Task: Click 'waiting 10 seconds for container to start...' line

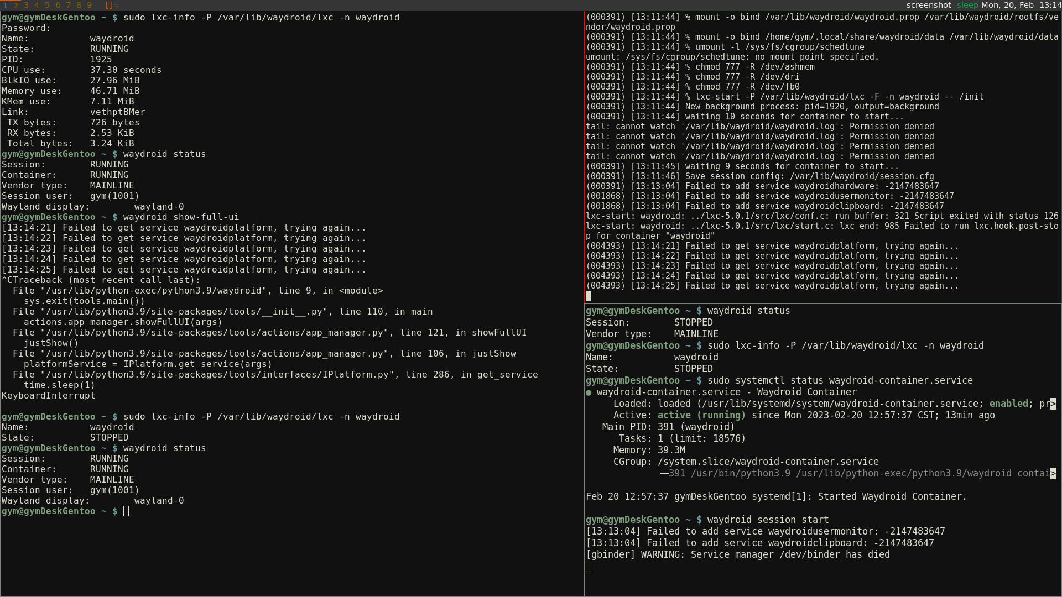Action: 745,117
